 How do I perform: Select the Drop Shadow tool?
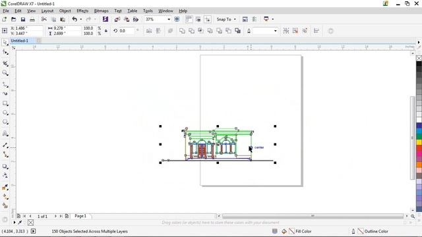click(x=5, y=167)
